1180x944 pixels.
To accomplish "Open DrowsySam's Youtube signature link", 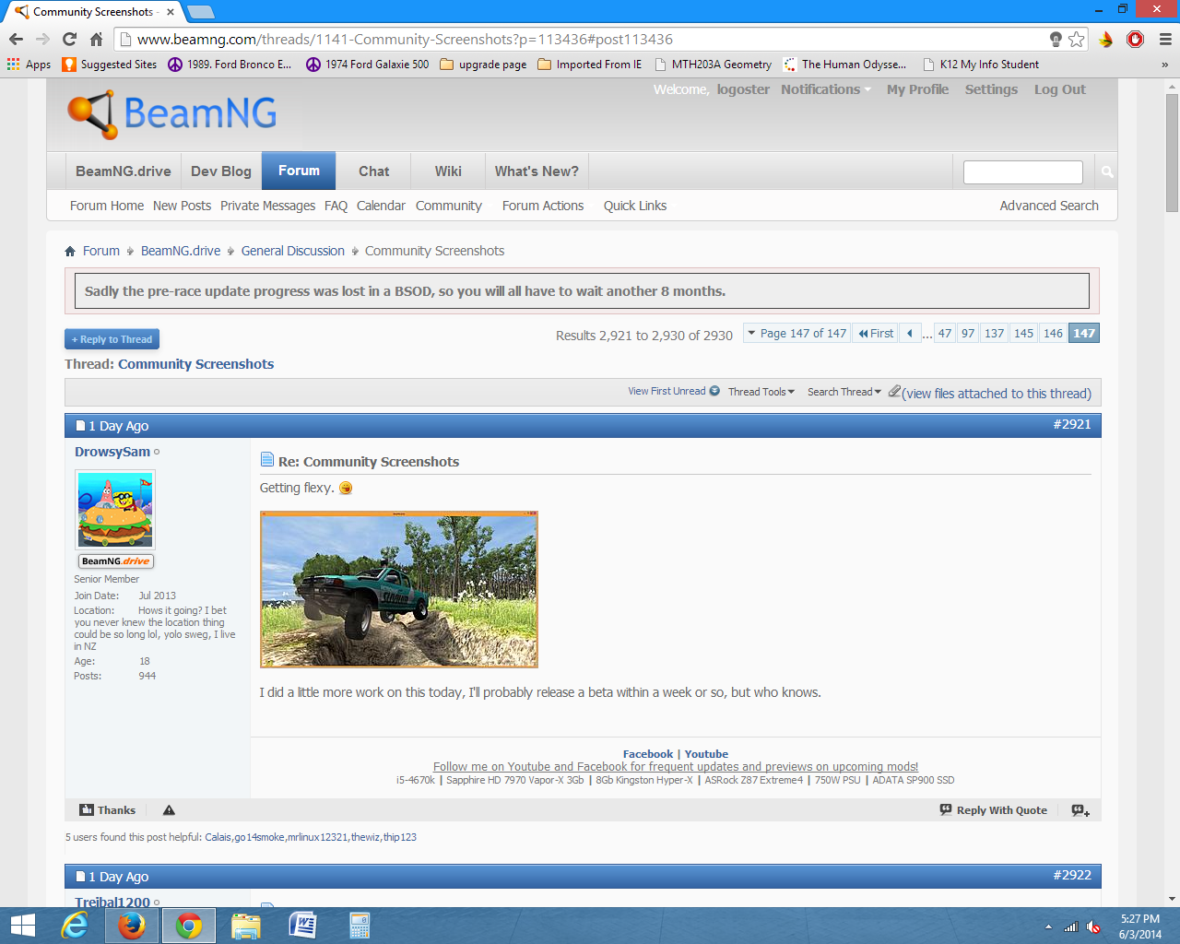I will click(706, 754).
